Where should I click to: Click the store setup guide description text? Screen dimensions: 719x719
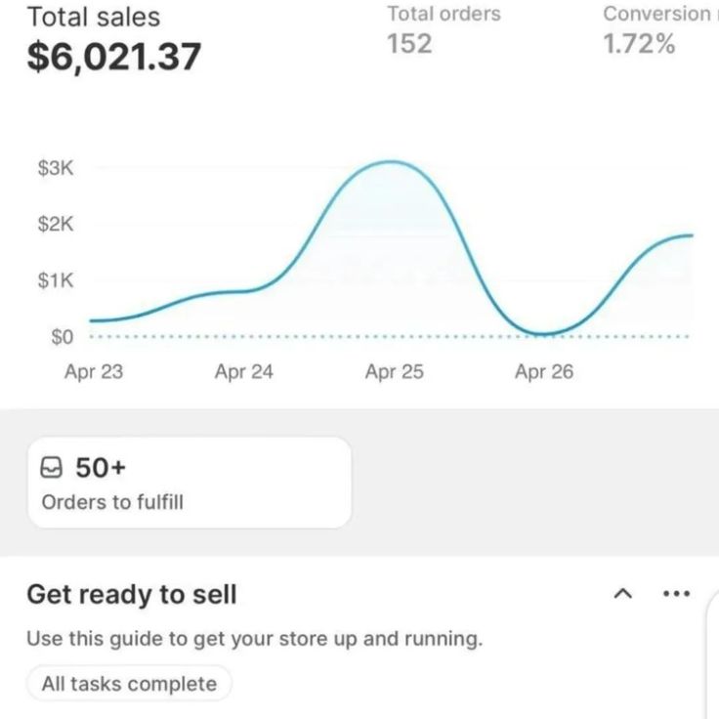254,640
